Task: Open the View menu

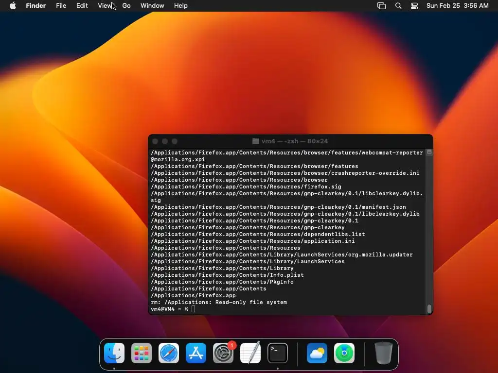Action: pos(105,5)
